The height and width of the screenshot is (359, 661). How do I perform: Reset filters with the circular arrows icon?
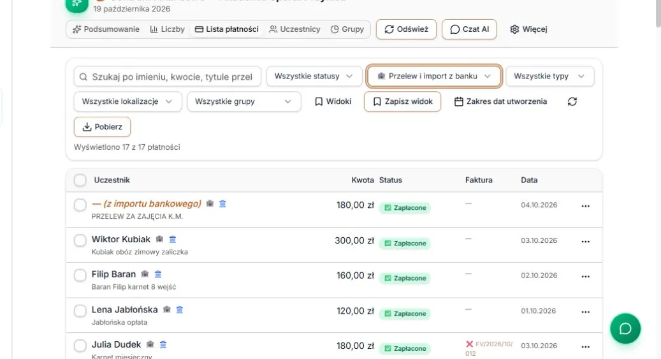pyautogui.click(x=572, y=101)
